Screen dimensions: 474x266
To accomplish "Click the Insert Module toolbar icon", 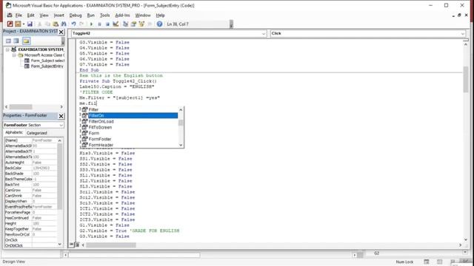I will (x=18, y=24).
